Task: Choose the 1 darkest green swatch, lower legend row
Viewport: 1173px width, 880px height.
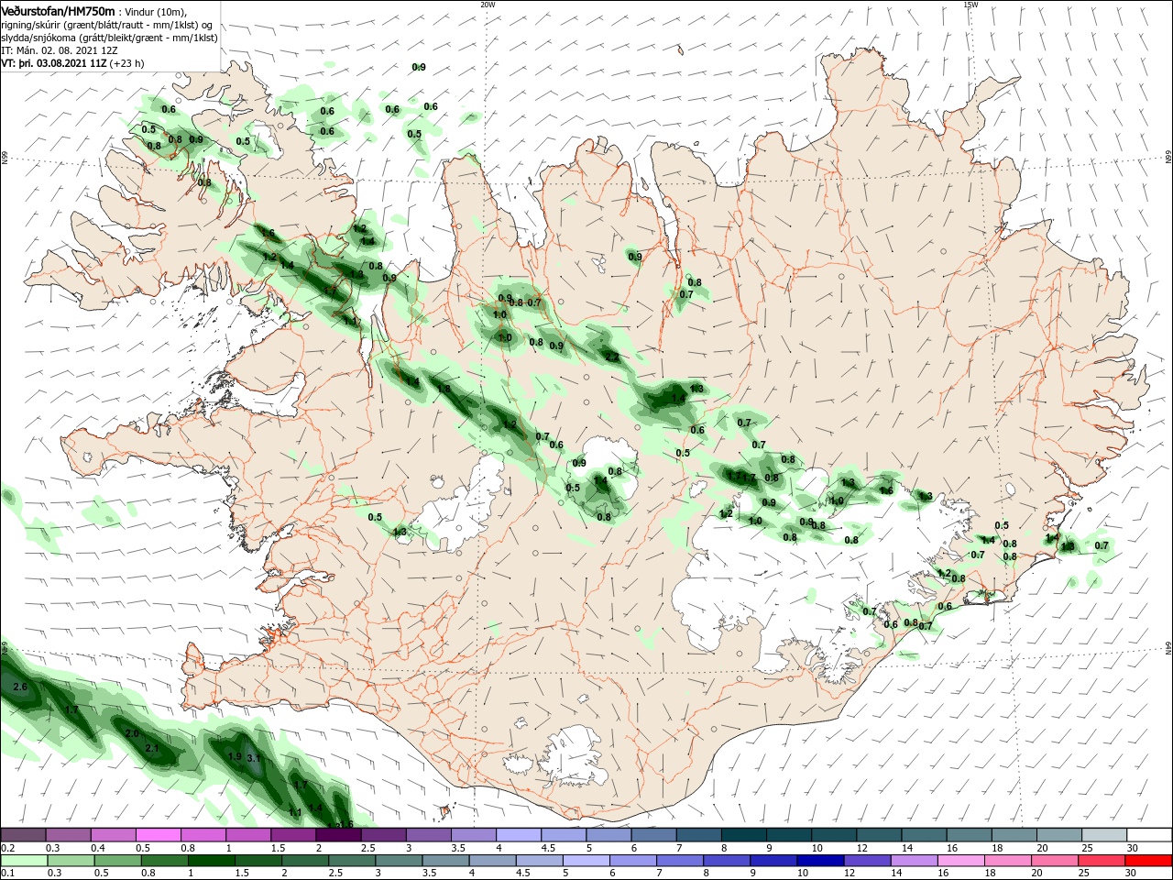Action: tap(211, 861)
